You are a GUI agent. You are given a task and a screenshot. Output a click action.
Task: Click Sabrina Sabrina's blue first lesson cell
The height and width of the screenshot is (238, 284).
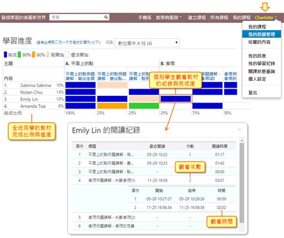[80, 85]
